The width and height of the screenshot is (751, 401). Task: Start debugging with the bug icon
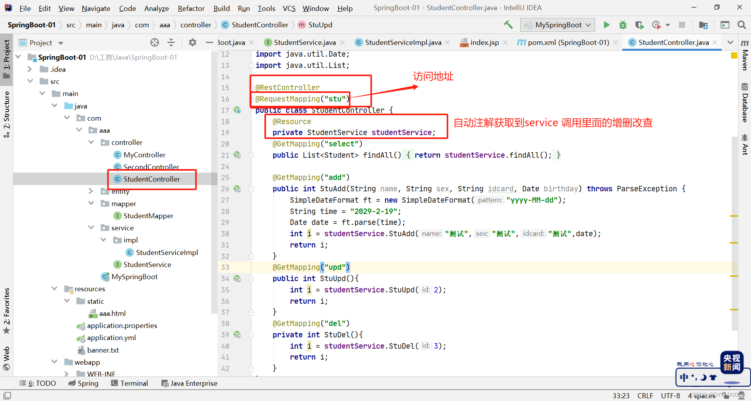tap(623, 25)
